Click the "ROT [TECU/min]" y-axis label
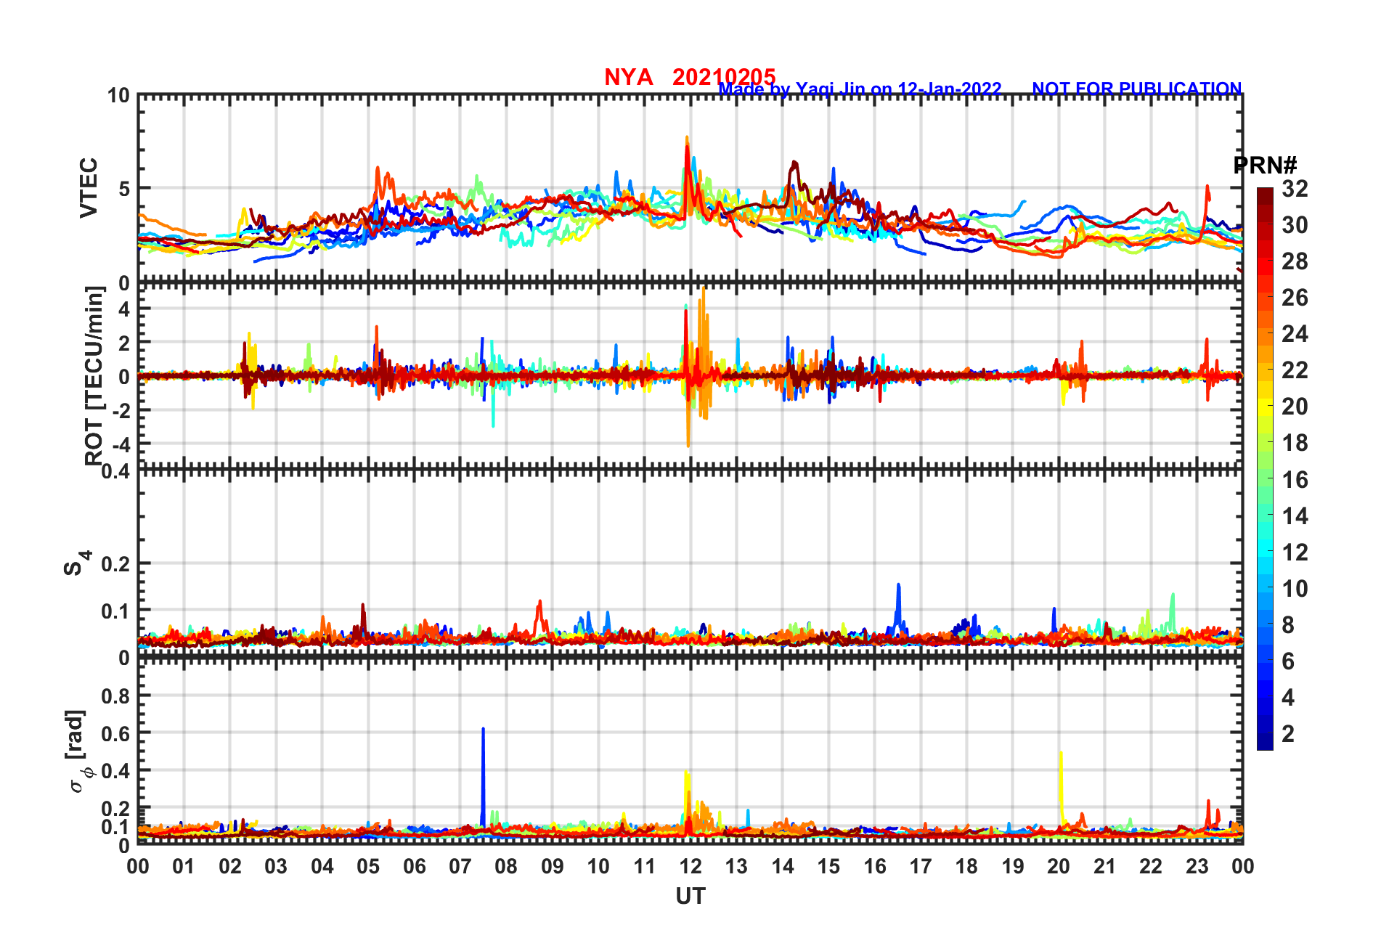This screenshot has height=938, width=1381. [x=94, y=376]
